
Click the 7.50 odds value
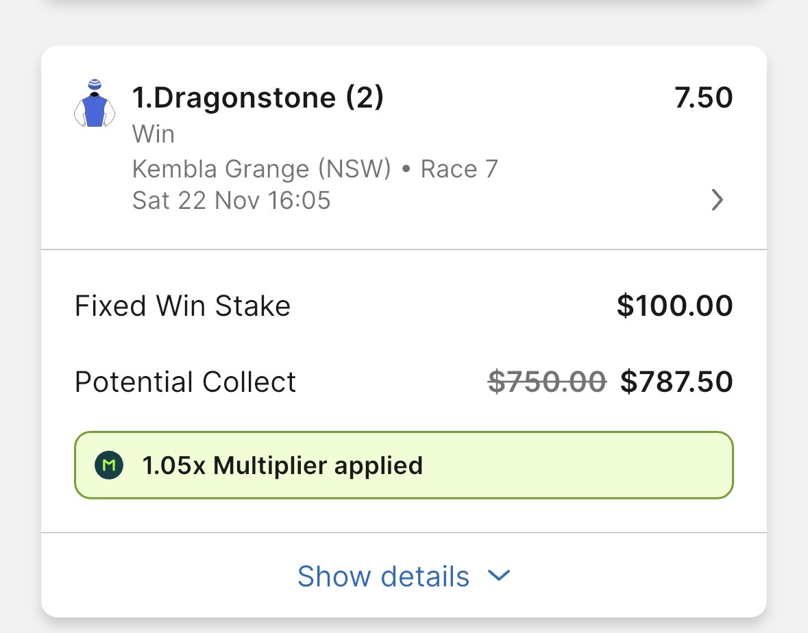pyautogui.click(x=703, y=98)
